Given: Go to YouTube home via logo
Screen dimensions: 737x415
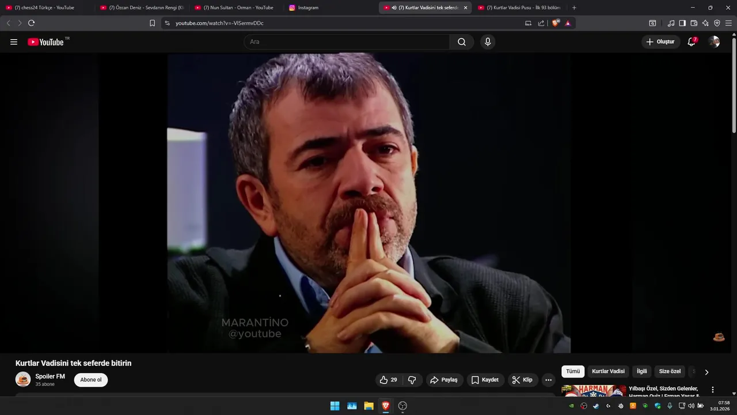Looking at the screenshot, I should [x=45, y=42].
